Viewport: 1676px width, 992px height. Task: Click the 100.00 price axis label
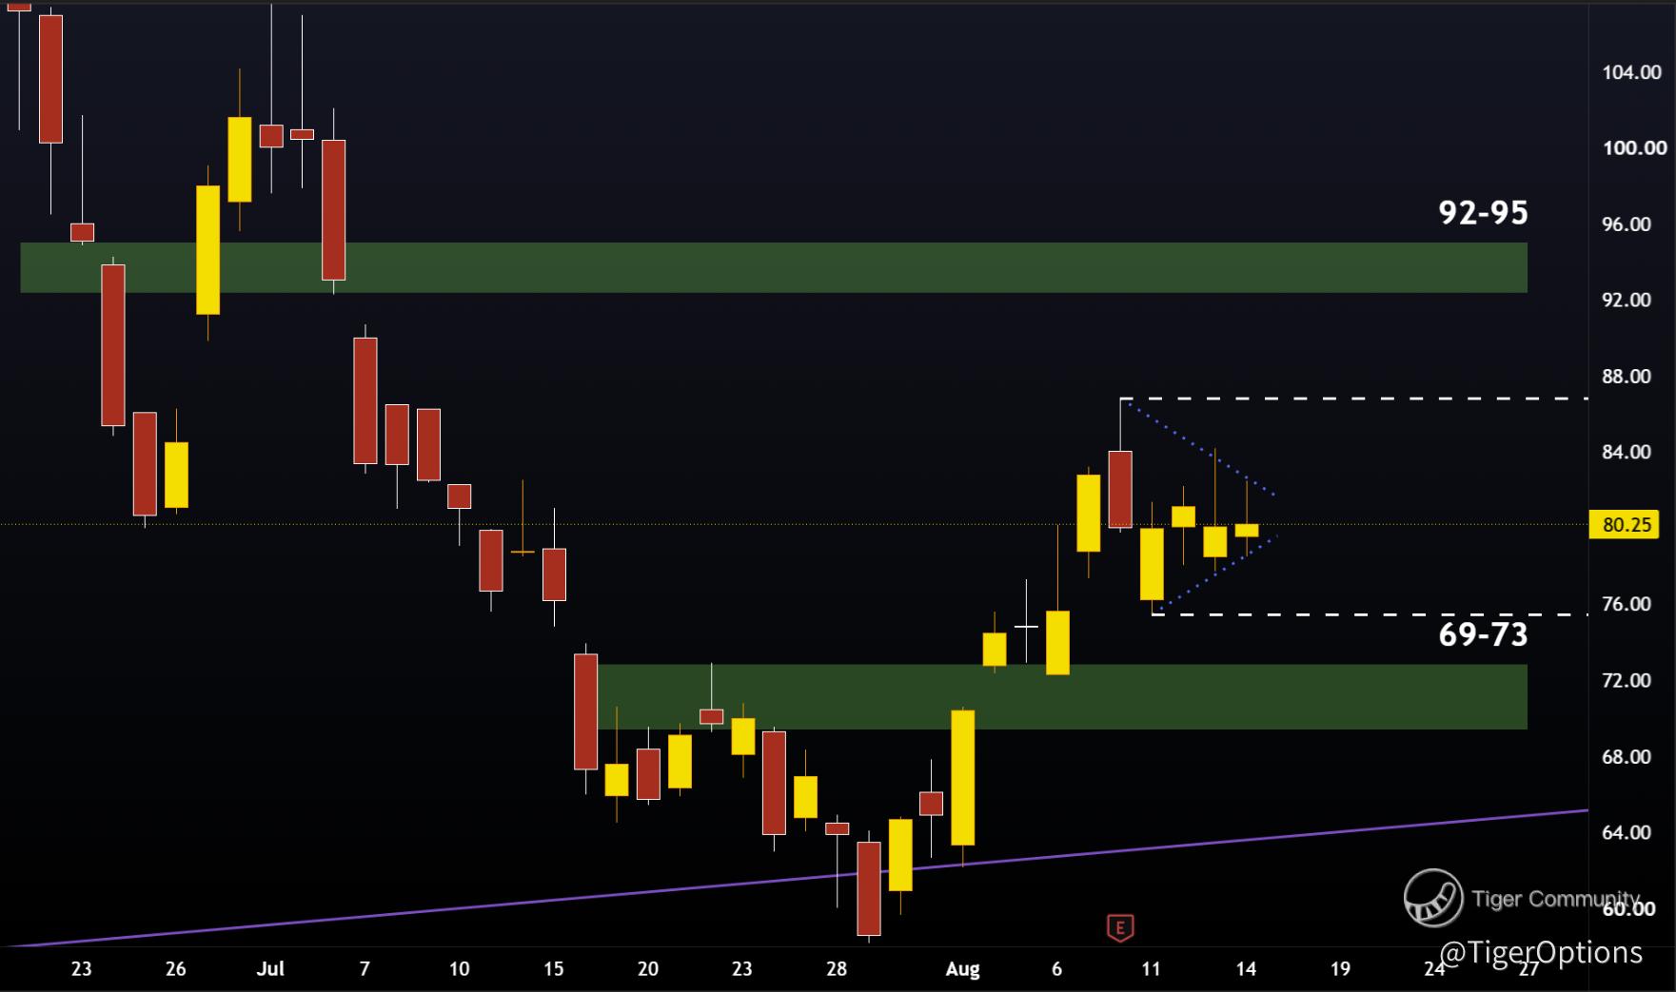click(x=1634, y=148)
